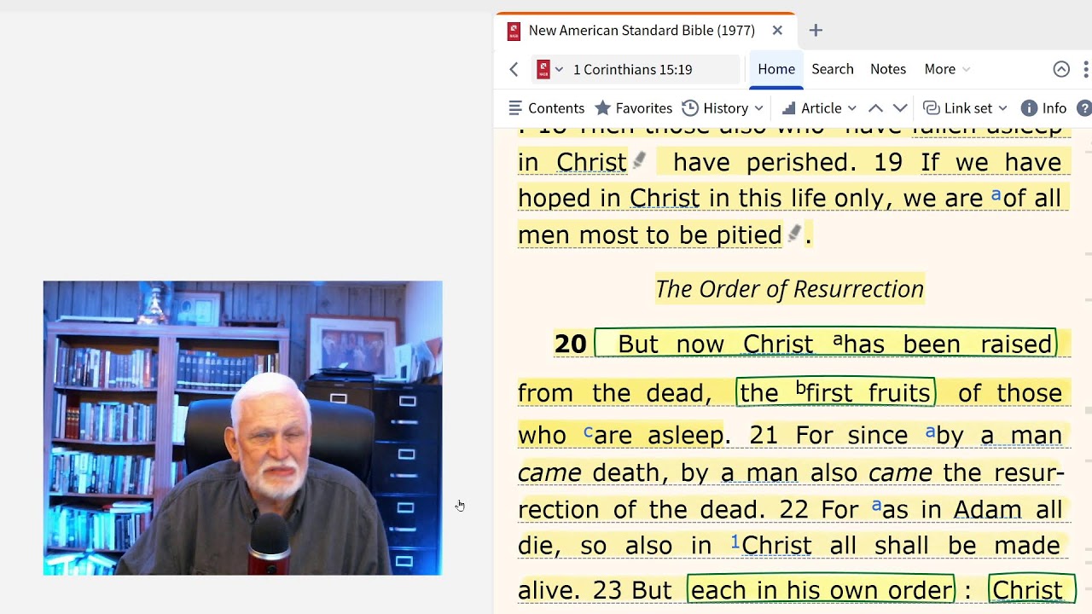Switch to the Notes tab
The height and width of the screenshot is (614, 1092).
pos(888,69)
